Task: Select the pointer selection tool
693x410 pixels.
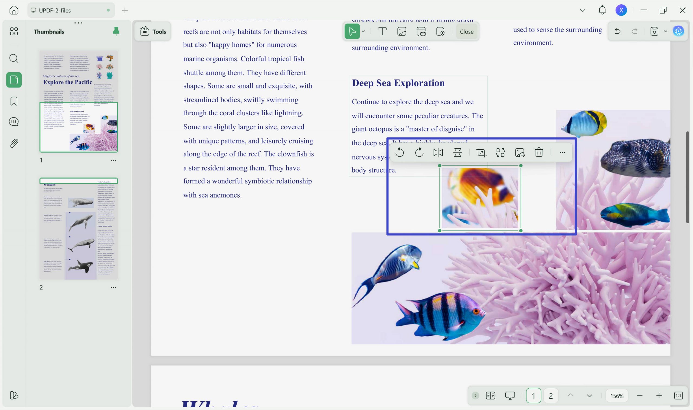Action: point(352,31)
